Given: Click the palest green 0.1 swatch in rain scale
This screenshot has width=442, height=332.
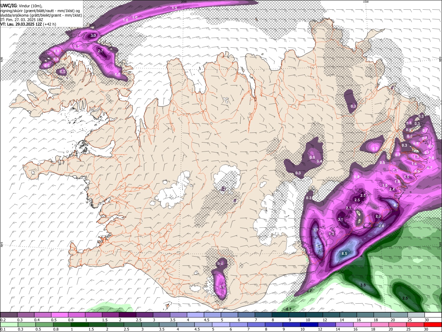Looking at the screenshot, I should tap(9, 324).
